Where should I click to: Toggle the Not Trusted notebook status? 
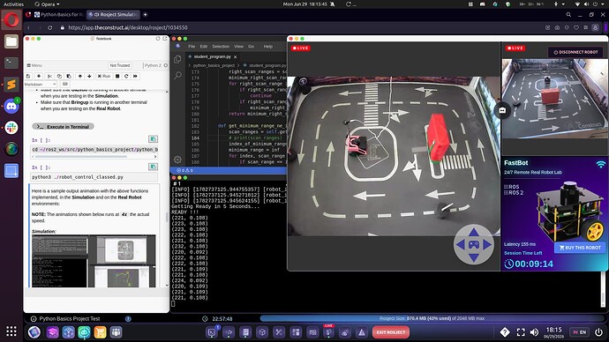pos(120,65)
